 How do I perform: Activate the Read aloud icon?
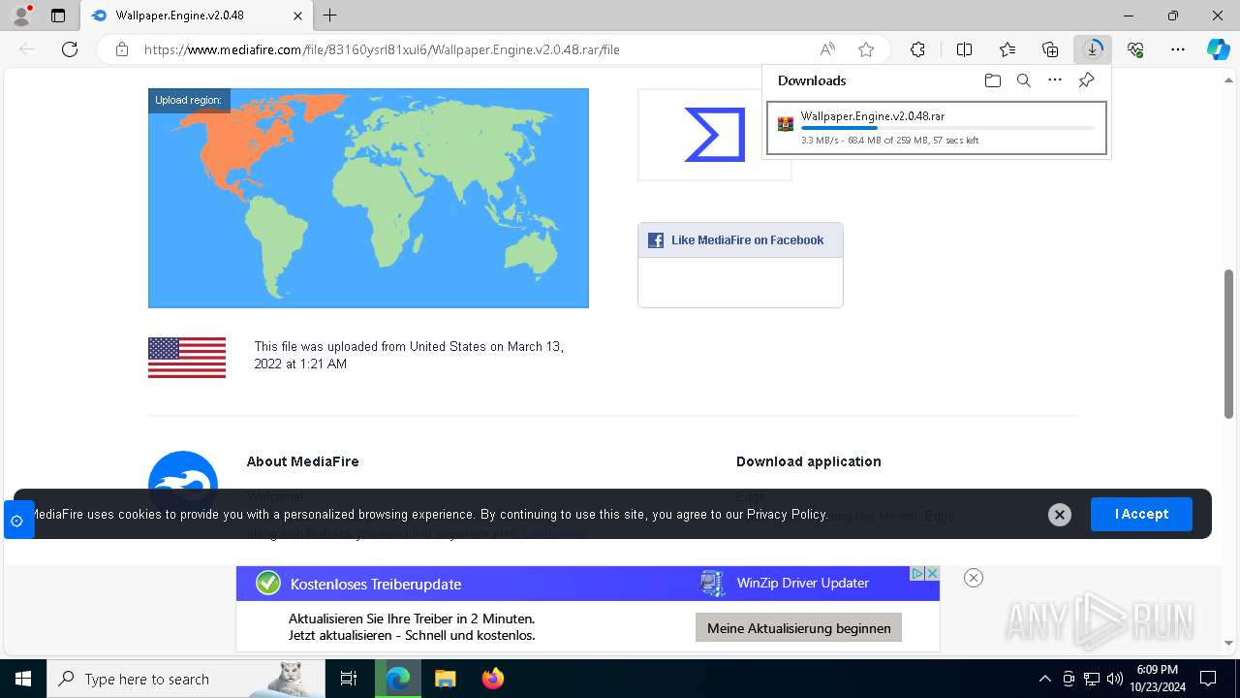(827, 49)
